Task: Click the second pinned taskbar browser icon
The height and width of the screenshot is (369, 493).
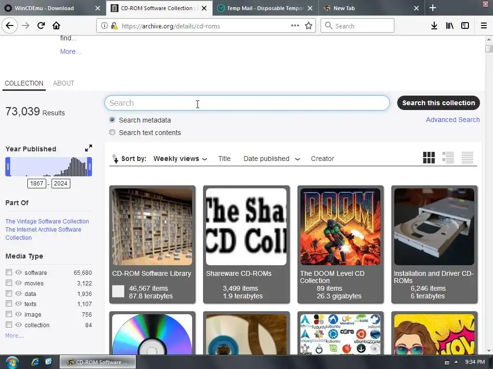Action: tap(49, 362)
